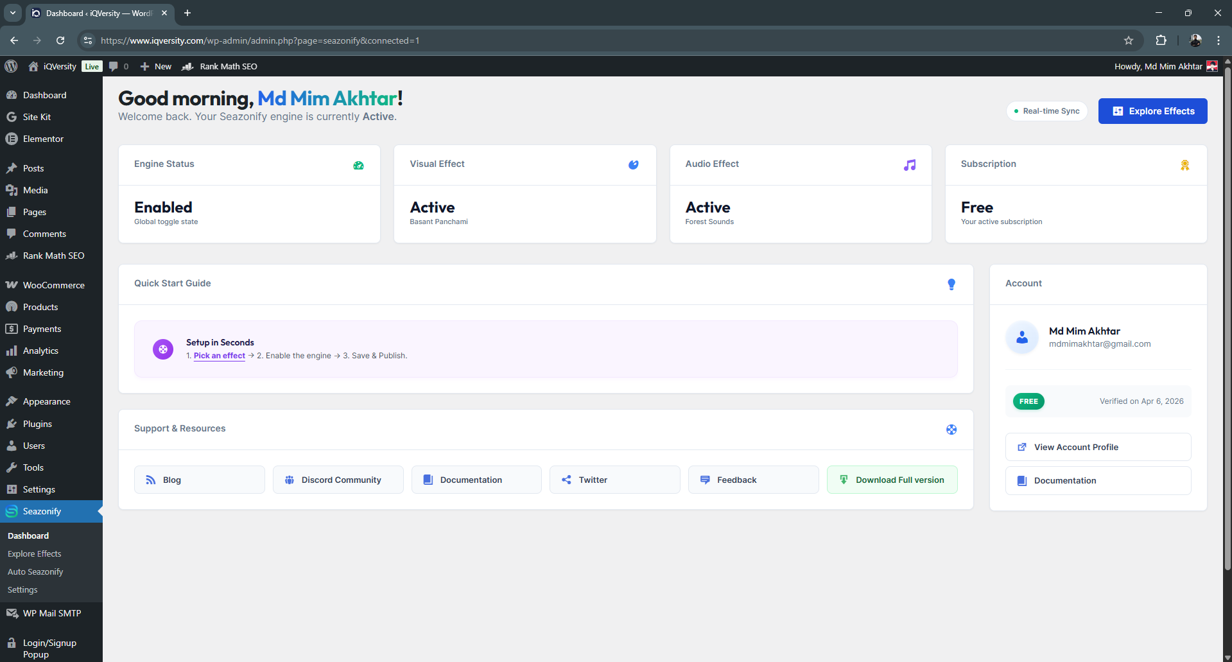Click the WordPress logo in admin bar

11,66
